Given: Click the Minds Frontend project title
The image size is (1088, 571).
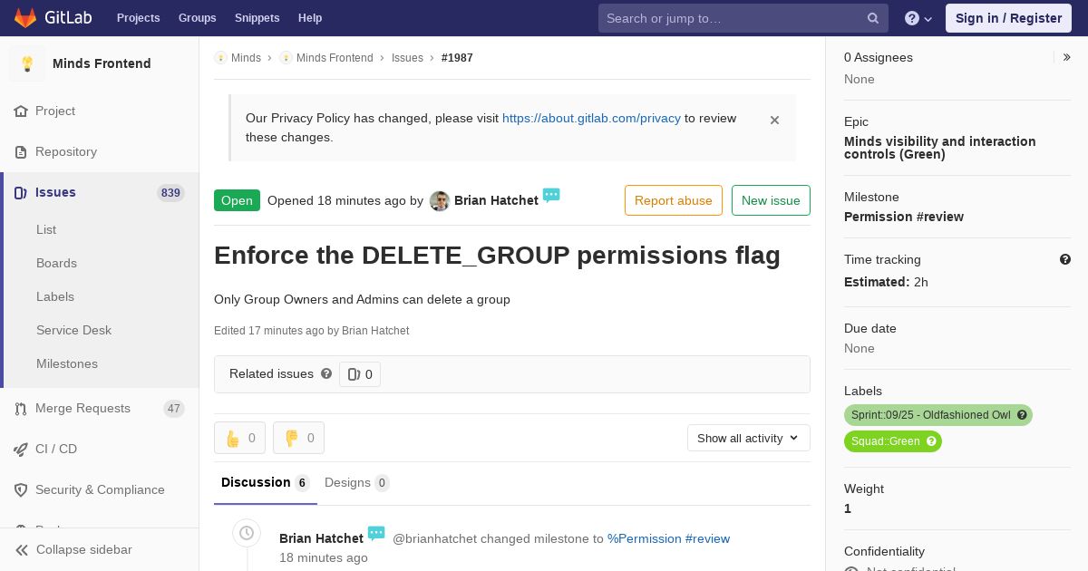Looking at the screenshot, I should (x=102, y=63).
